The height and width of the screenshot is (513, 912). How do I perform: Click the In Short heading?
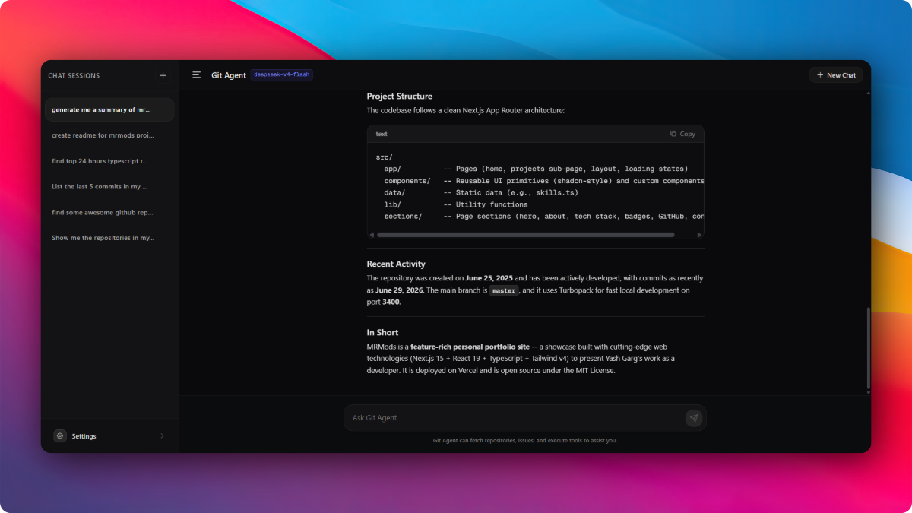(x=382, y=332)
